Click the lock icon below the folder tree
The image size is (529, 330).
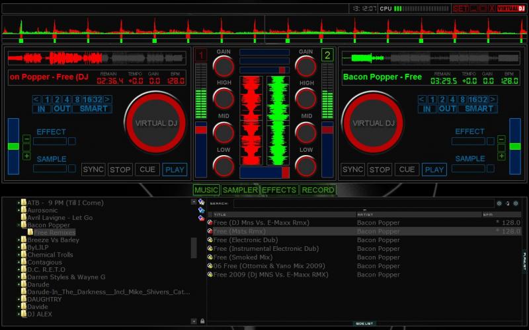[x=202, y=321]
